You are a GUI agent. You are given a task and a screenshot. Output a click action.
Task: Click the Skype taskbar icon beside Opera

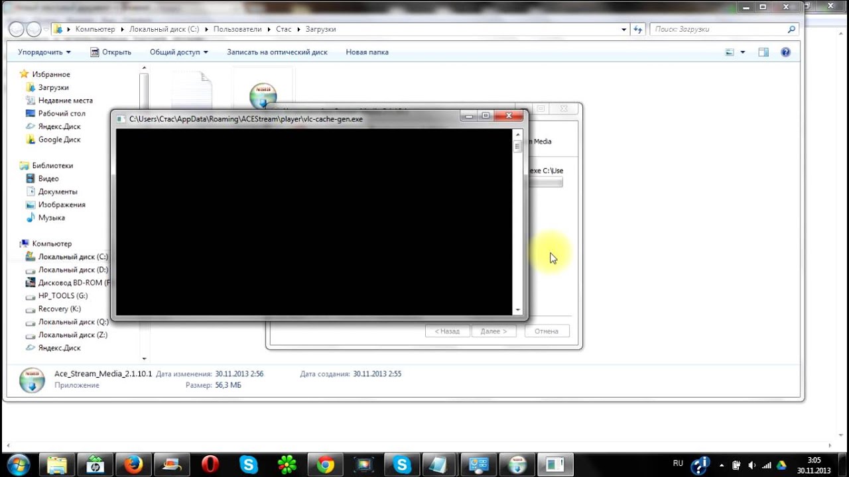[x=249, y=464]
